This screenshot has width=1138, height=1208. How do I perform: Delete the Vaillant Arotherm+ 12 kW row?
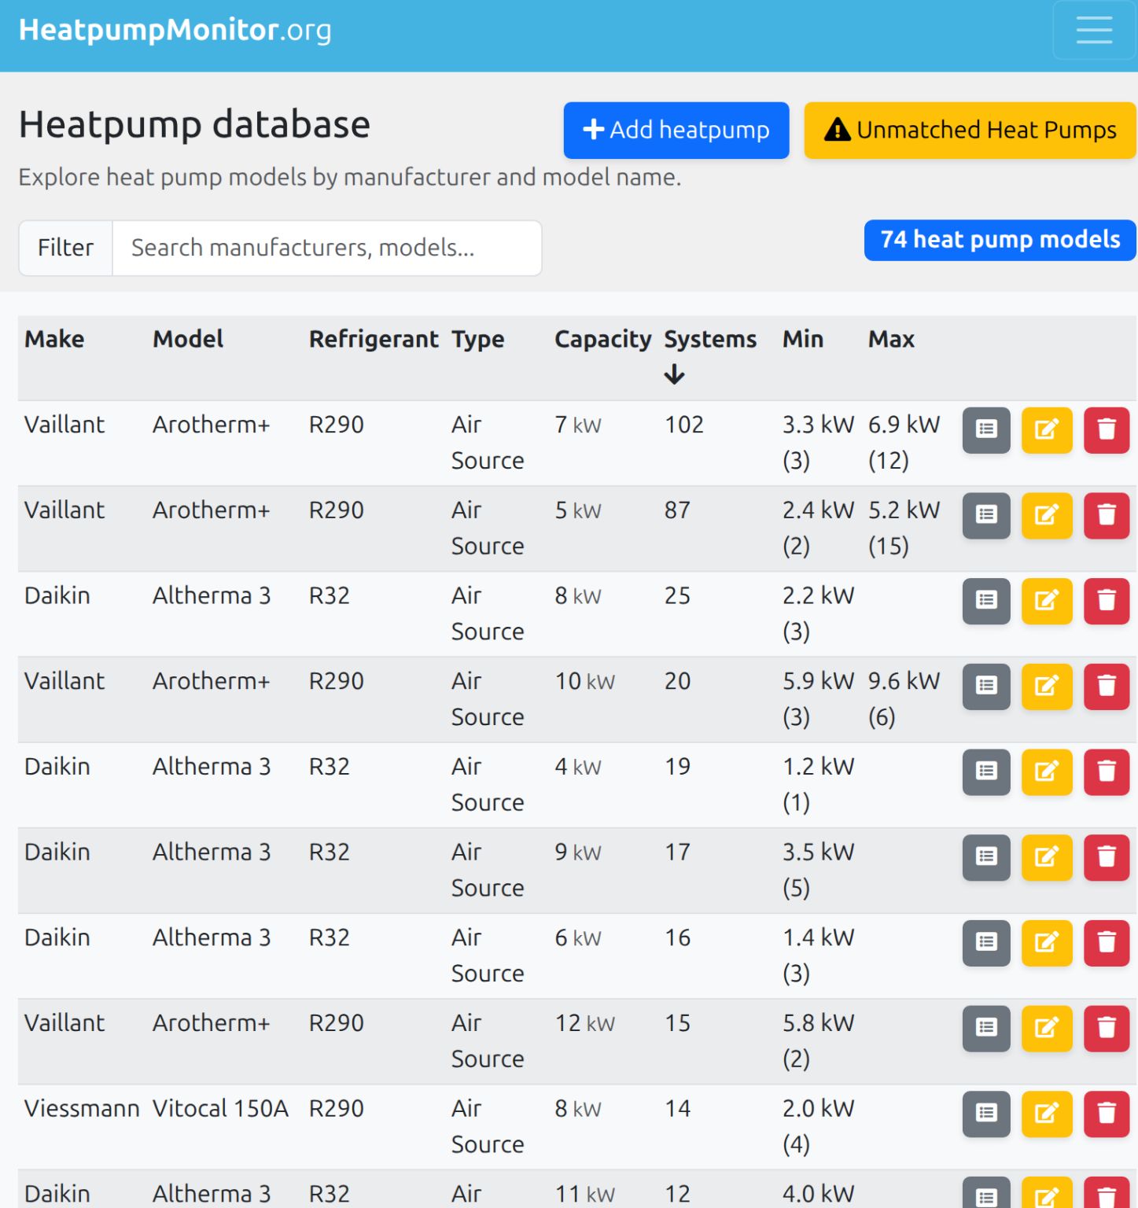pyautogui.click(x=1106, y=1029)
